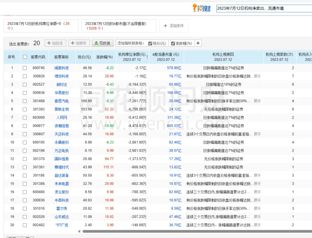Check the box for stock 300926

click(x=25, y=76)
